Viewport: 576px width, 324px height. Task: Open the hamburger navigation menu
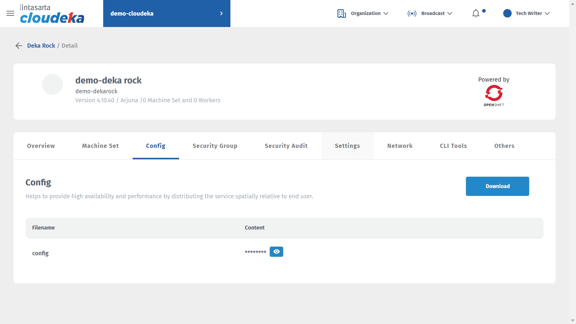(x=10, y=13)
